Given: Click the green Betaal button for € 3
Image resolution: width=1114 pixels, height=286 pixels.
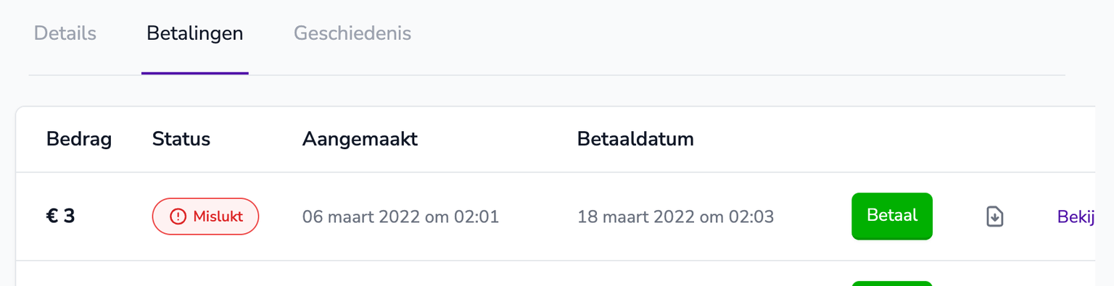Looking at the screenshot, I should tap(892, 216).
